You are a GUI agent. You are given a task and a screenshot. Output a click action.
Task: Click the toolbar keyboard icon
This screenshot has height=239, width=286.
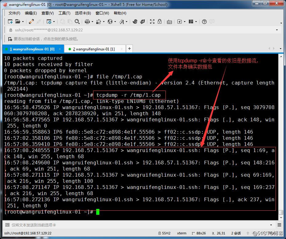[169, 22]
